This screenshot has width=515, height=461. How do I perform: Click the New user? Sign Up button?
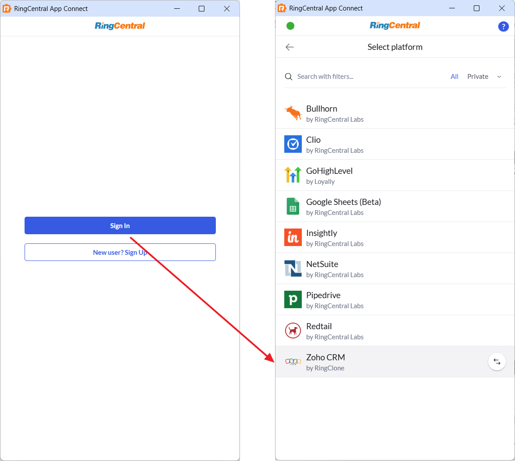pos(120,252)
